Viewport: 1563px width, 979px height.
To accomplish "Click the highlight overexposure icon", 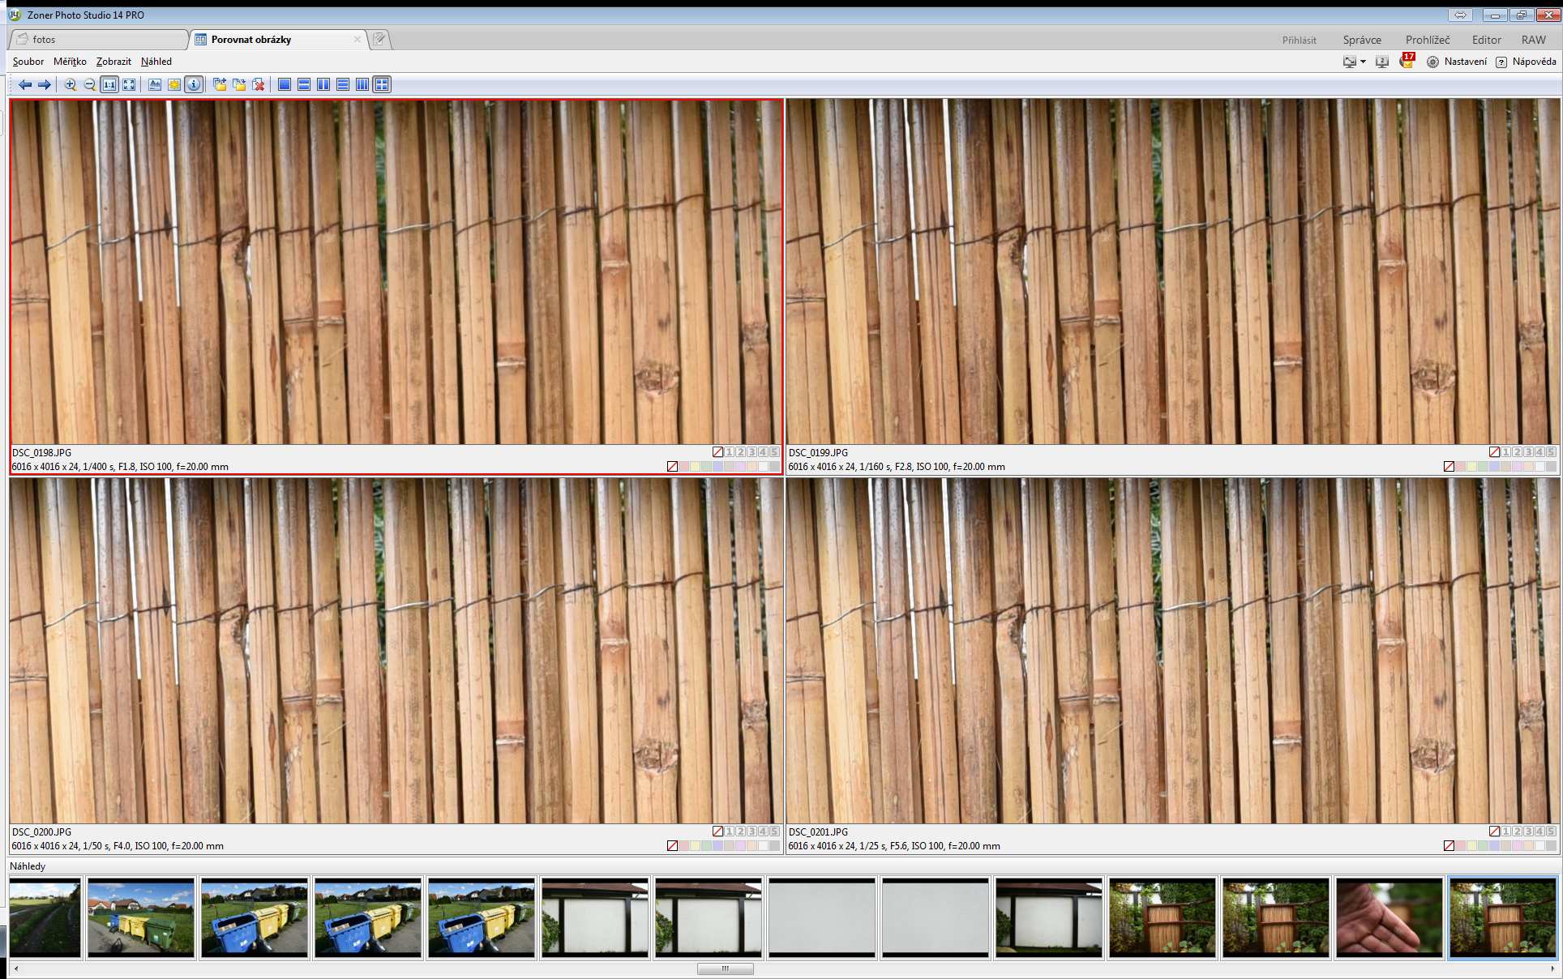I will 174,84.
